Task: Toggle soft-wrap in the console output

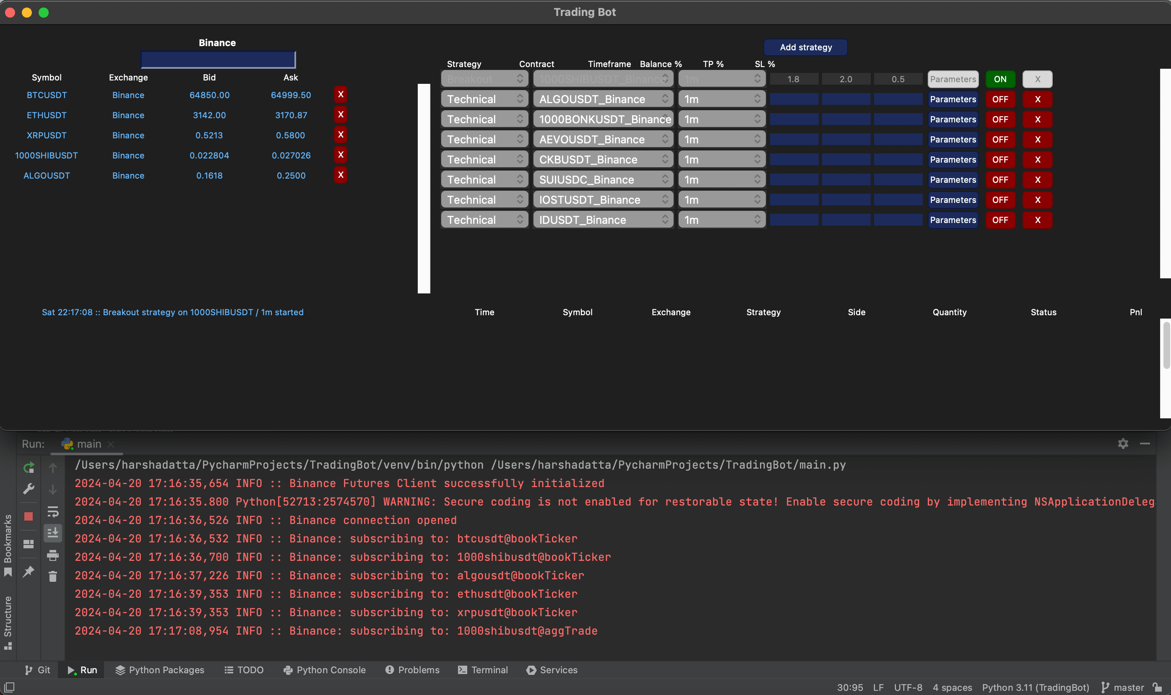Action: point(53,511)
